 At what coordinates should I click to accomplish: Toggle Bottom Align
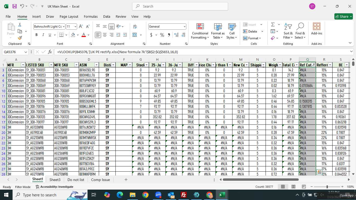[x=112, y=26]
